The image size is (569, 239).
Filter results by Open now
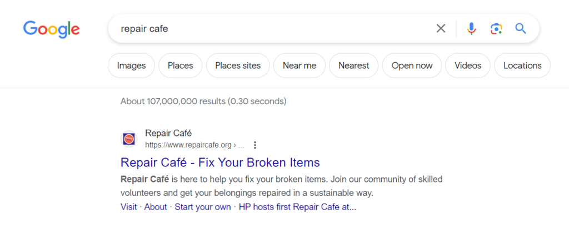coord(412,65)
